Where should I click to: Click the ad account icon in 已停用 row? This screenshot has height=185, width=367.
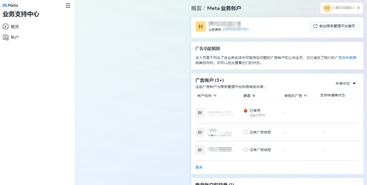click(x=200, y=112)
